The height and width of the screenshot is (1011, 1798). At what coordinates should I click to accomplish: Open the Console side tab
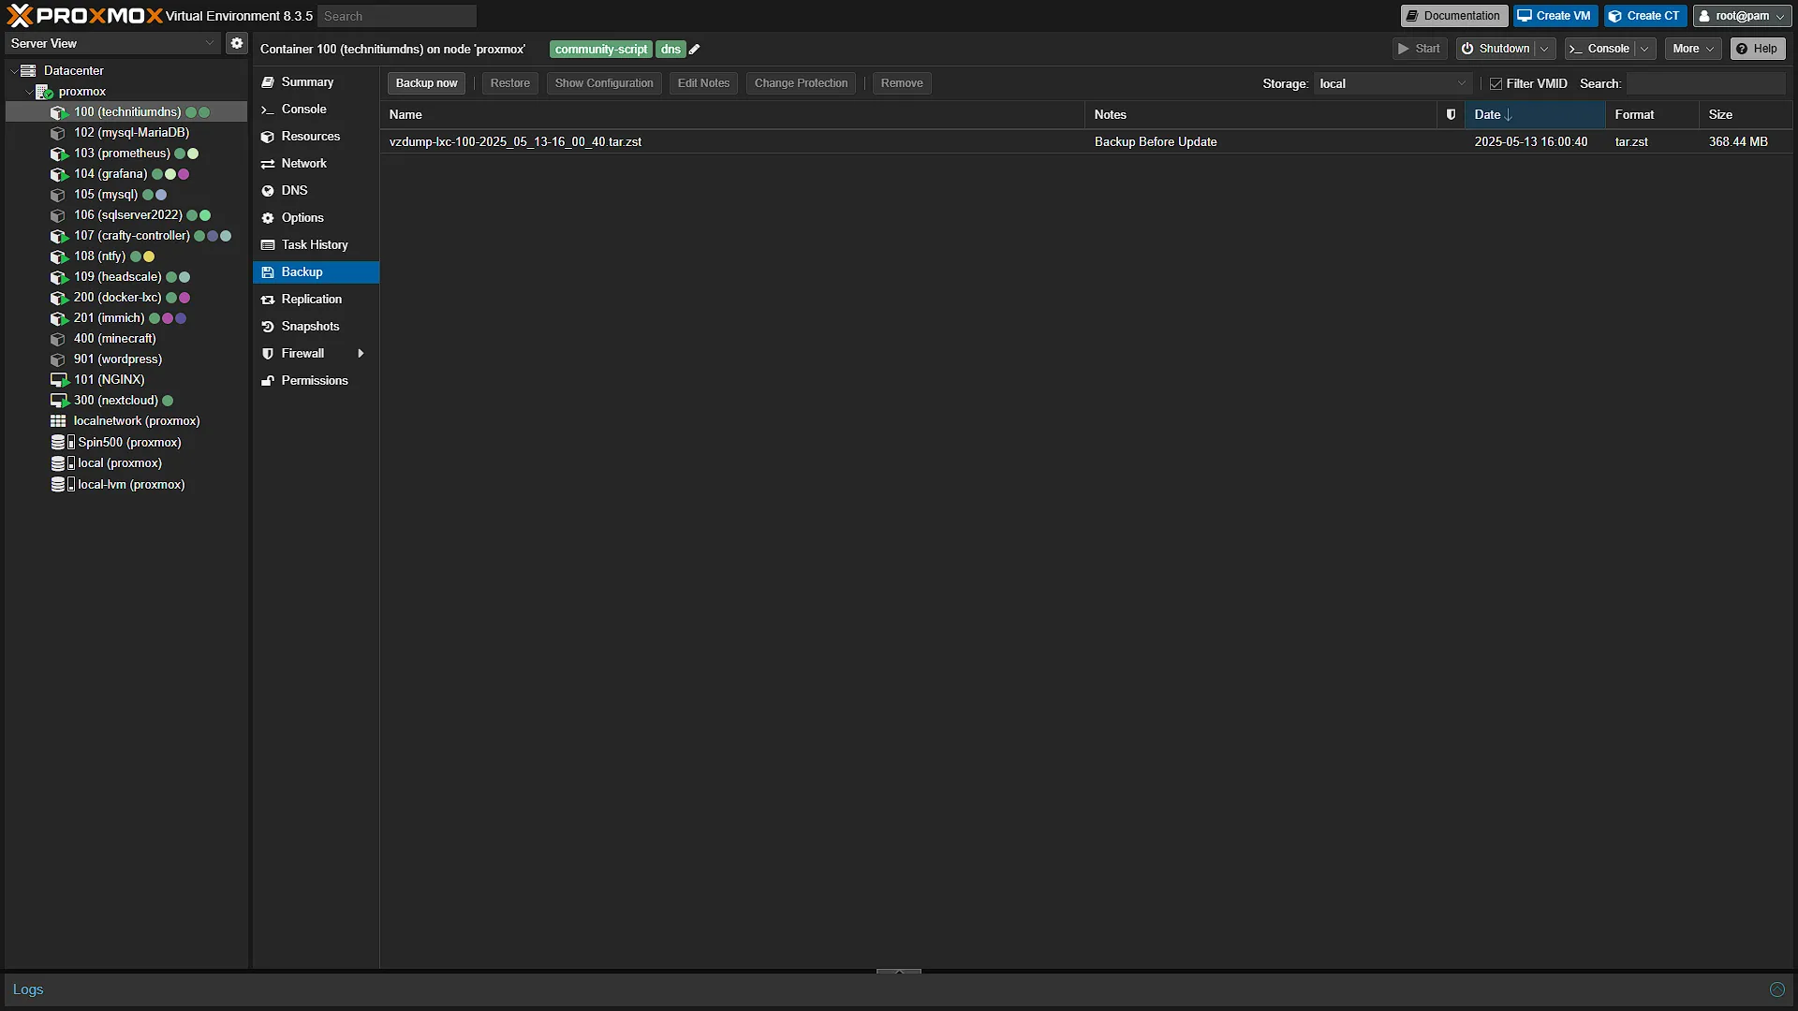[x=316, y=110]
